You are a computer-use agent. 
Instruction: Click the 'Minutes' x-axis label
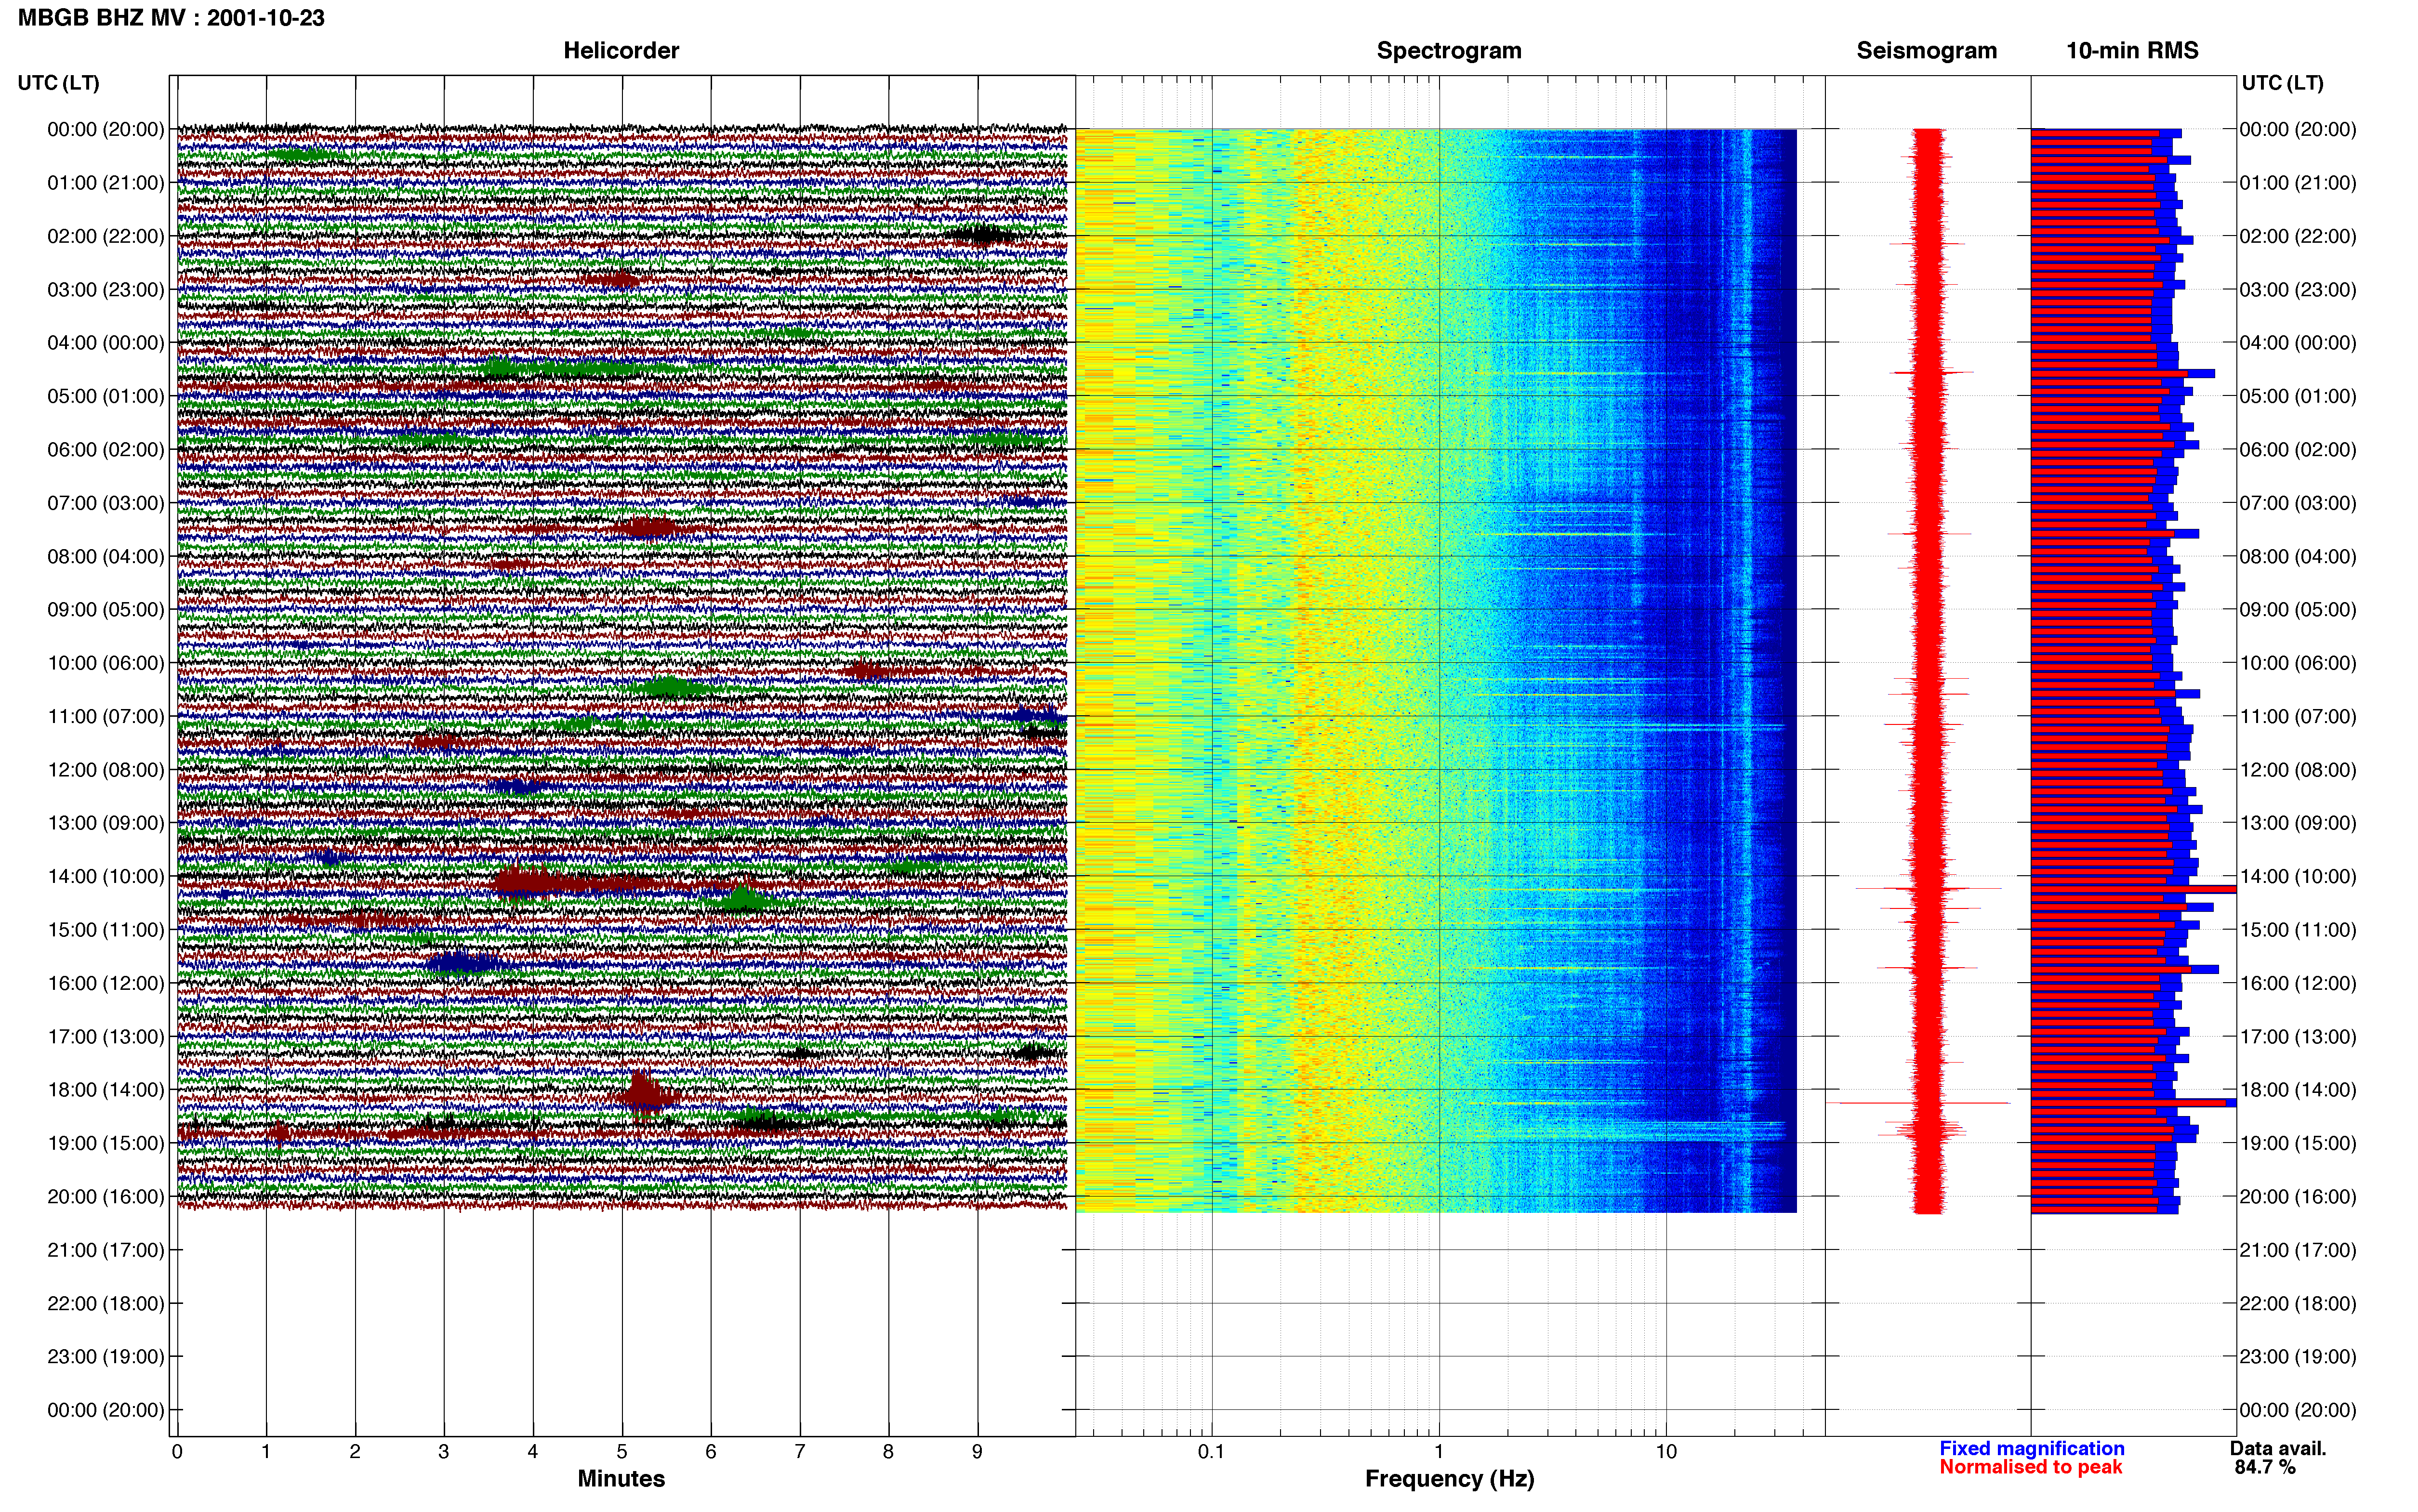[621, 1479]
